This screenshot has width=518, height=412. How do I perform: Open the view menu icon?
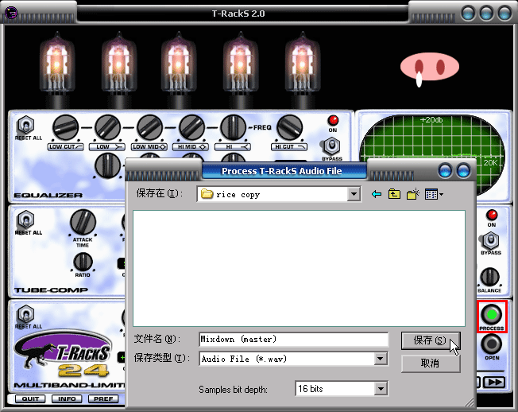click(x=434, y=194)
